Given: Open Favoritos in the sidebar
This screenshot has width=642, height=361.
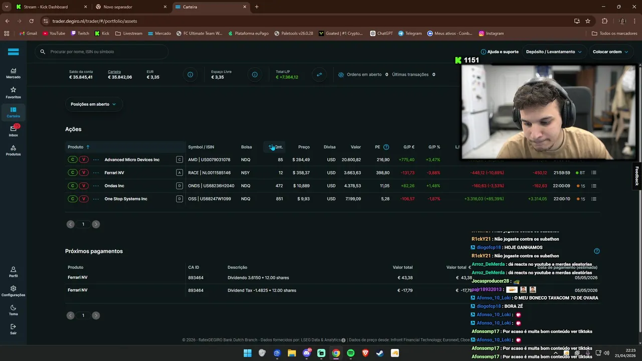Looking at the screenshot, I should 13,93.
